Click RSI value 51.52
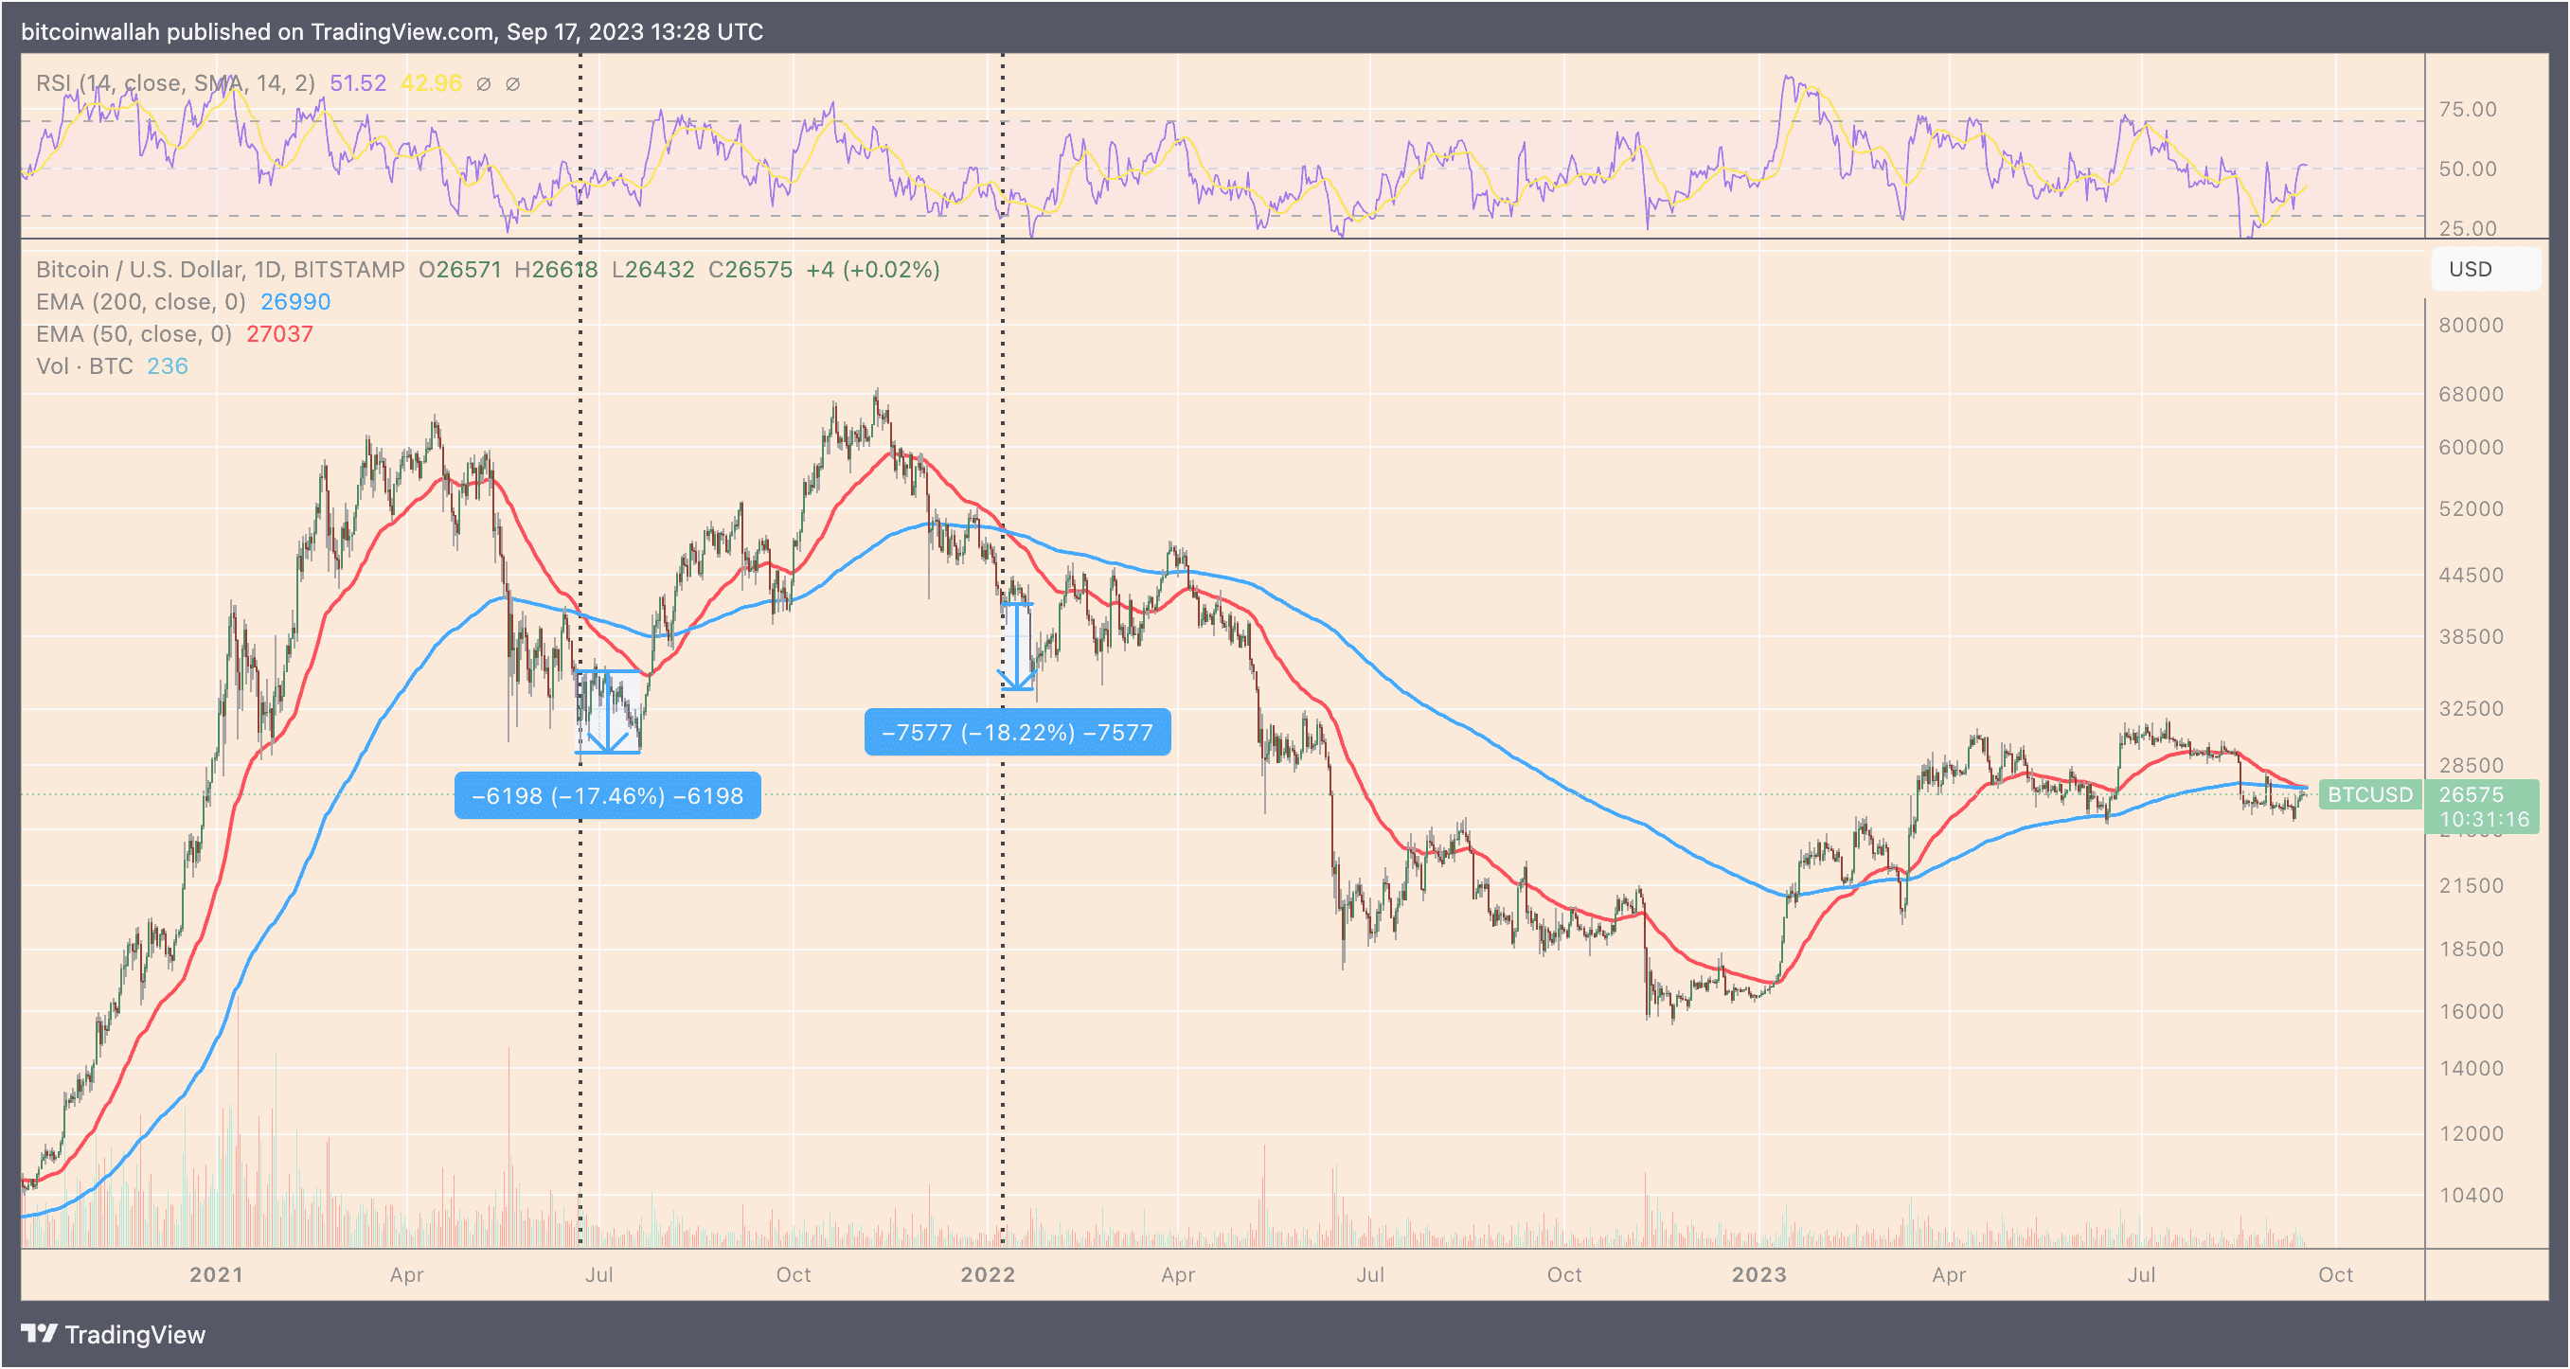 click(358, 82)
